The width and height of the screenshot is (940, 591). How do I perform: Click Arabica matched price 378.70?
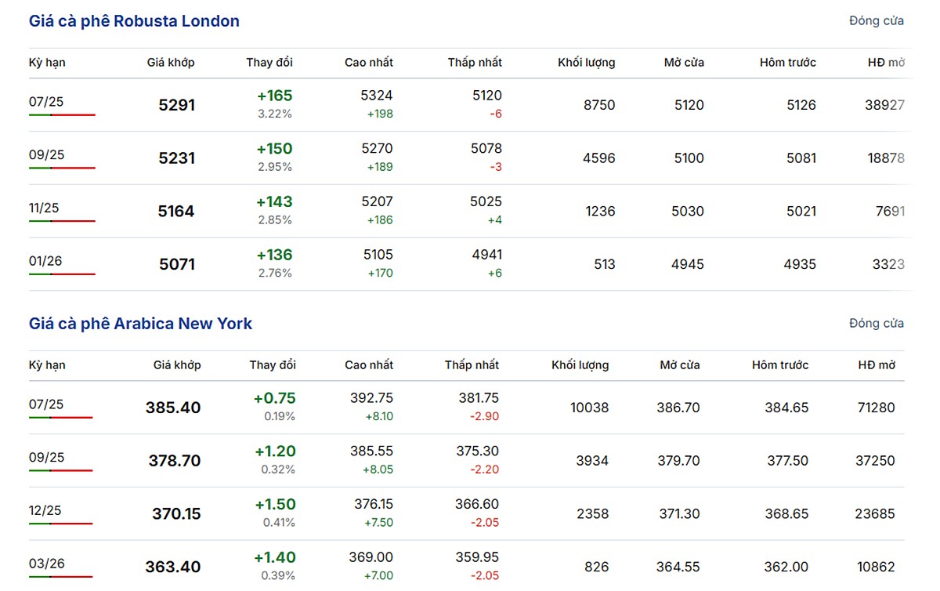tap(175, 462)
